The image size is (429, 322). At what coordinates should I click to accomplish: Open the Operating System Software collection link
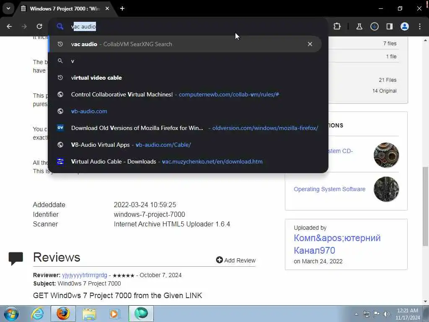click(329, 189)
